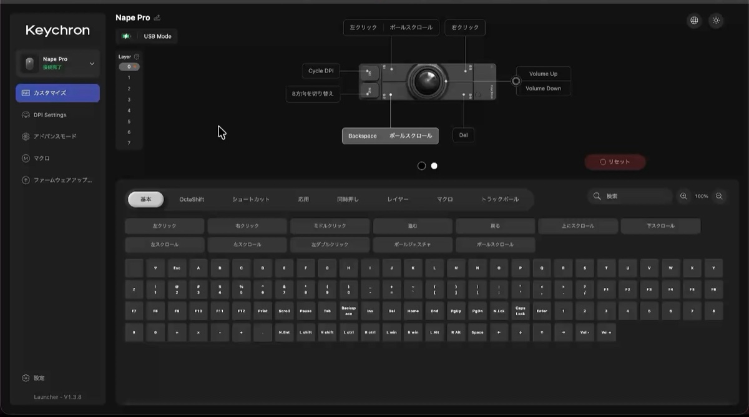Screen dimensions: 749x417
Task: Open Layer help question mark icon
Action: tap(137, 57)
